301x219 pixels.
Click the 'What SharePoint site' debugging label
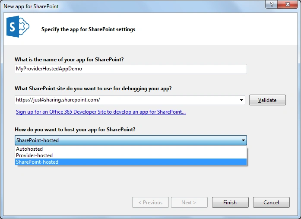point(93,89)
